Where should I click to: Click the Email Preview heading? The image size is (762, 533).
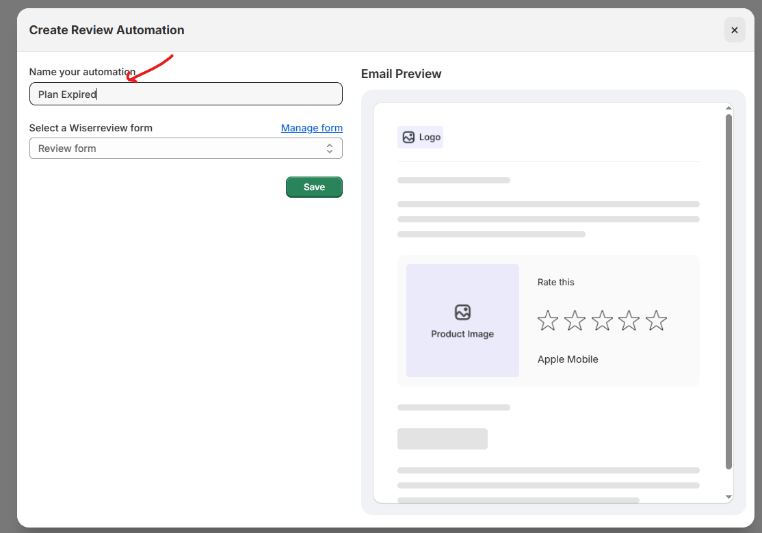point(401,74)
